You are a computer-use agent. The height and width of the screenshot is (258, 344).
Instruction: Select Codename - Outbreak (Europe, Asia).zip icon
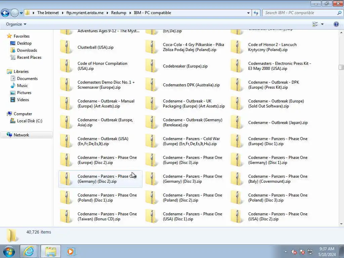tap(66, 122)
